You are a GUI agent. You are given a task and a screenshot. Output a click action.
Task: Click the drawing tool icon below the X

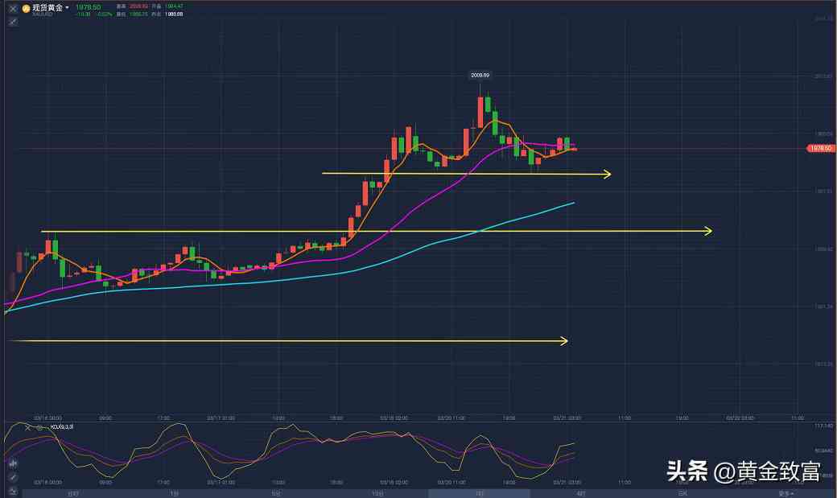click(12, 22)
